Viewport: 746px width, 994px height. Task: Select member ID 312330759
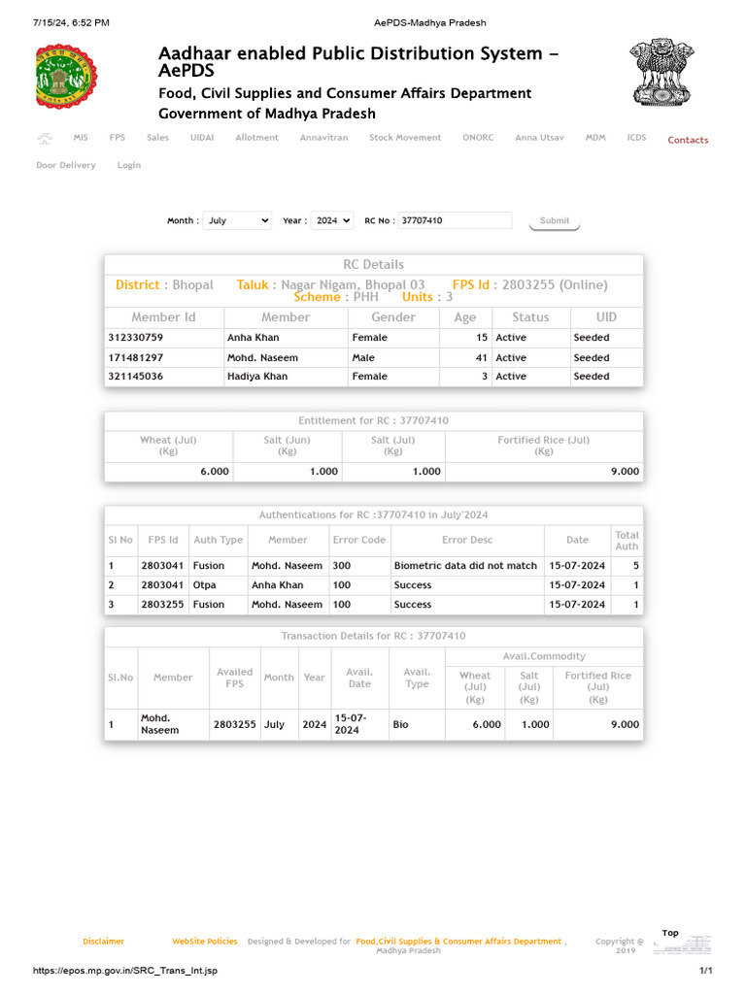(x=136, y=338)
